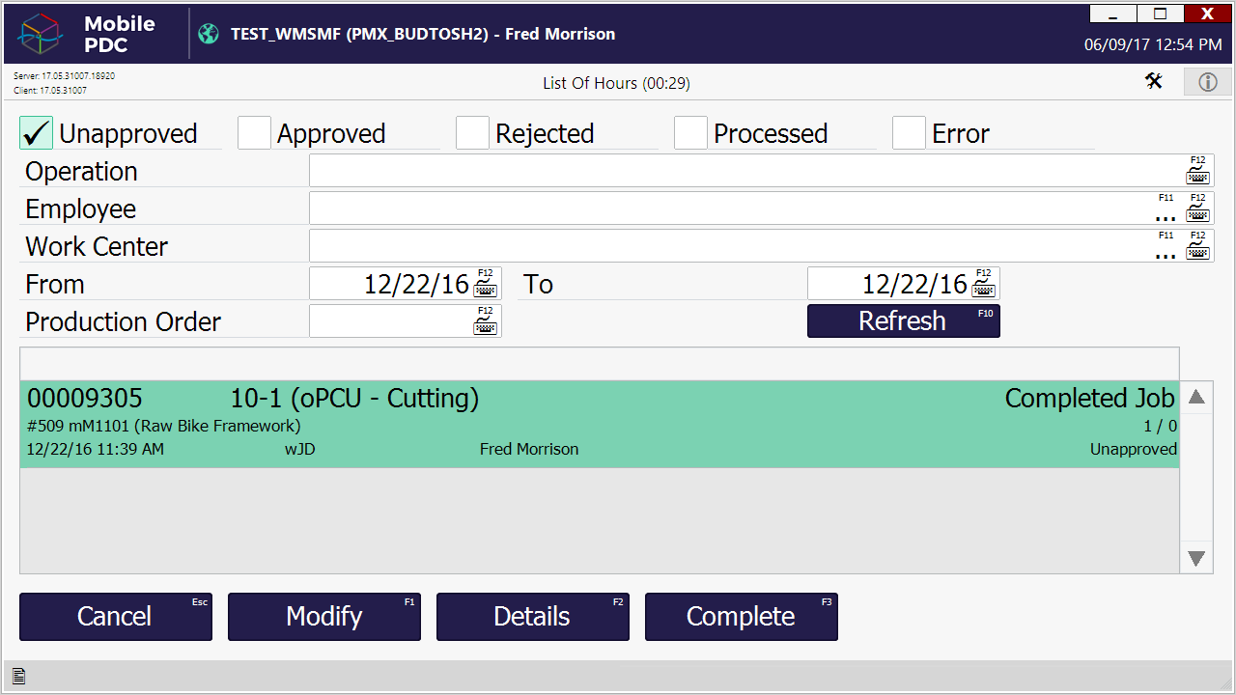Open the tools settings icon
The width and height of the screenshot is (1236, 695).
coord(1154,82)
